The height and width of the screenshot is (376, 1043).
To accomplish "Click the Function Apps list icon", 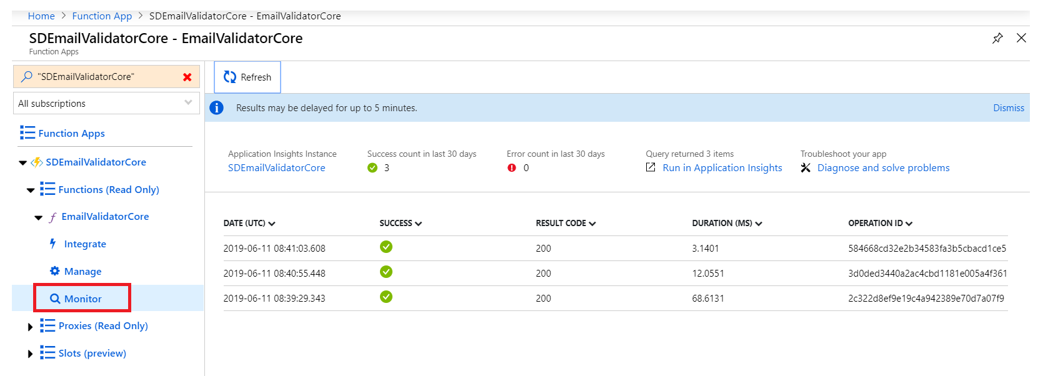I will pyautogui.click(x=27, y=132).
